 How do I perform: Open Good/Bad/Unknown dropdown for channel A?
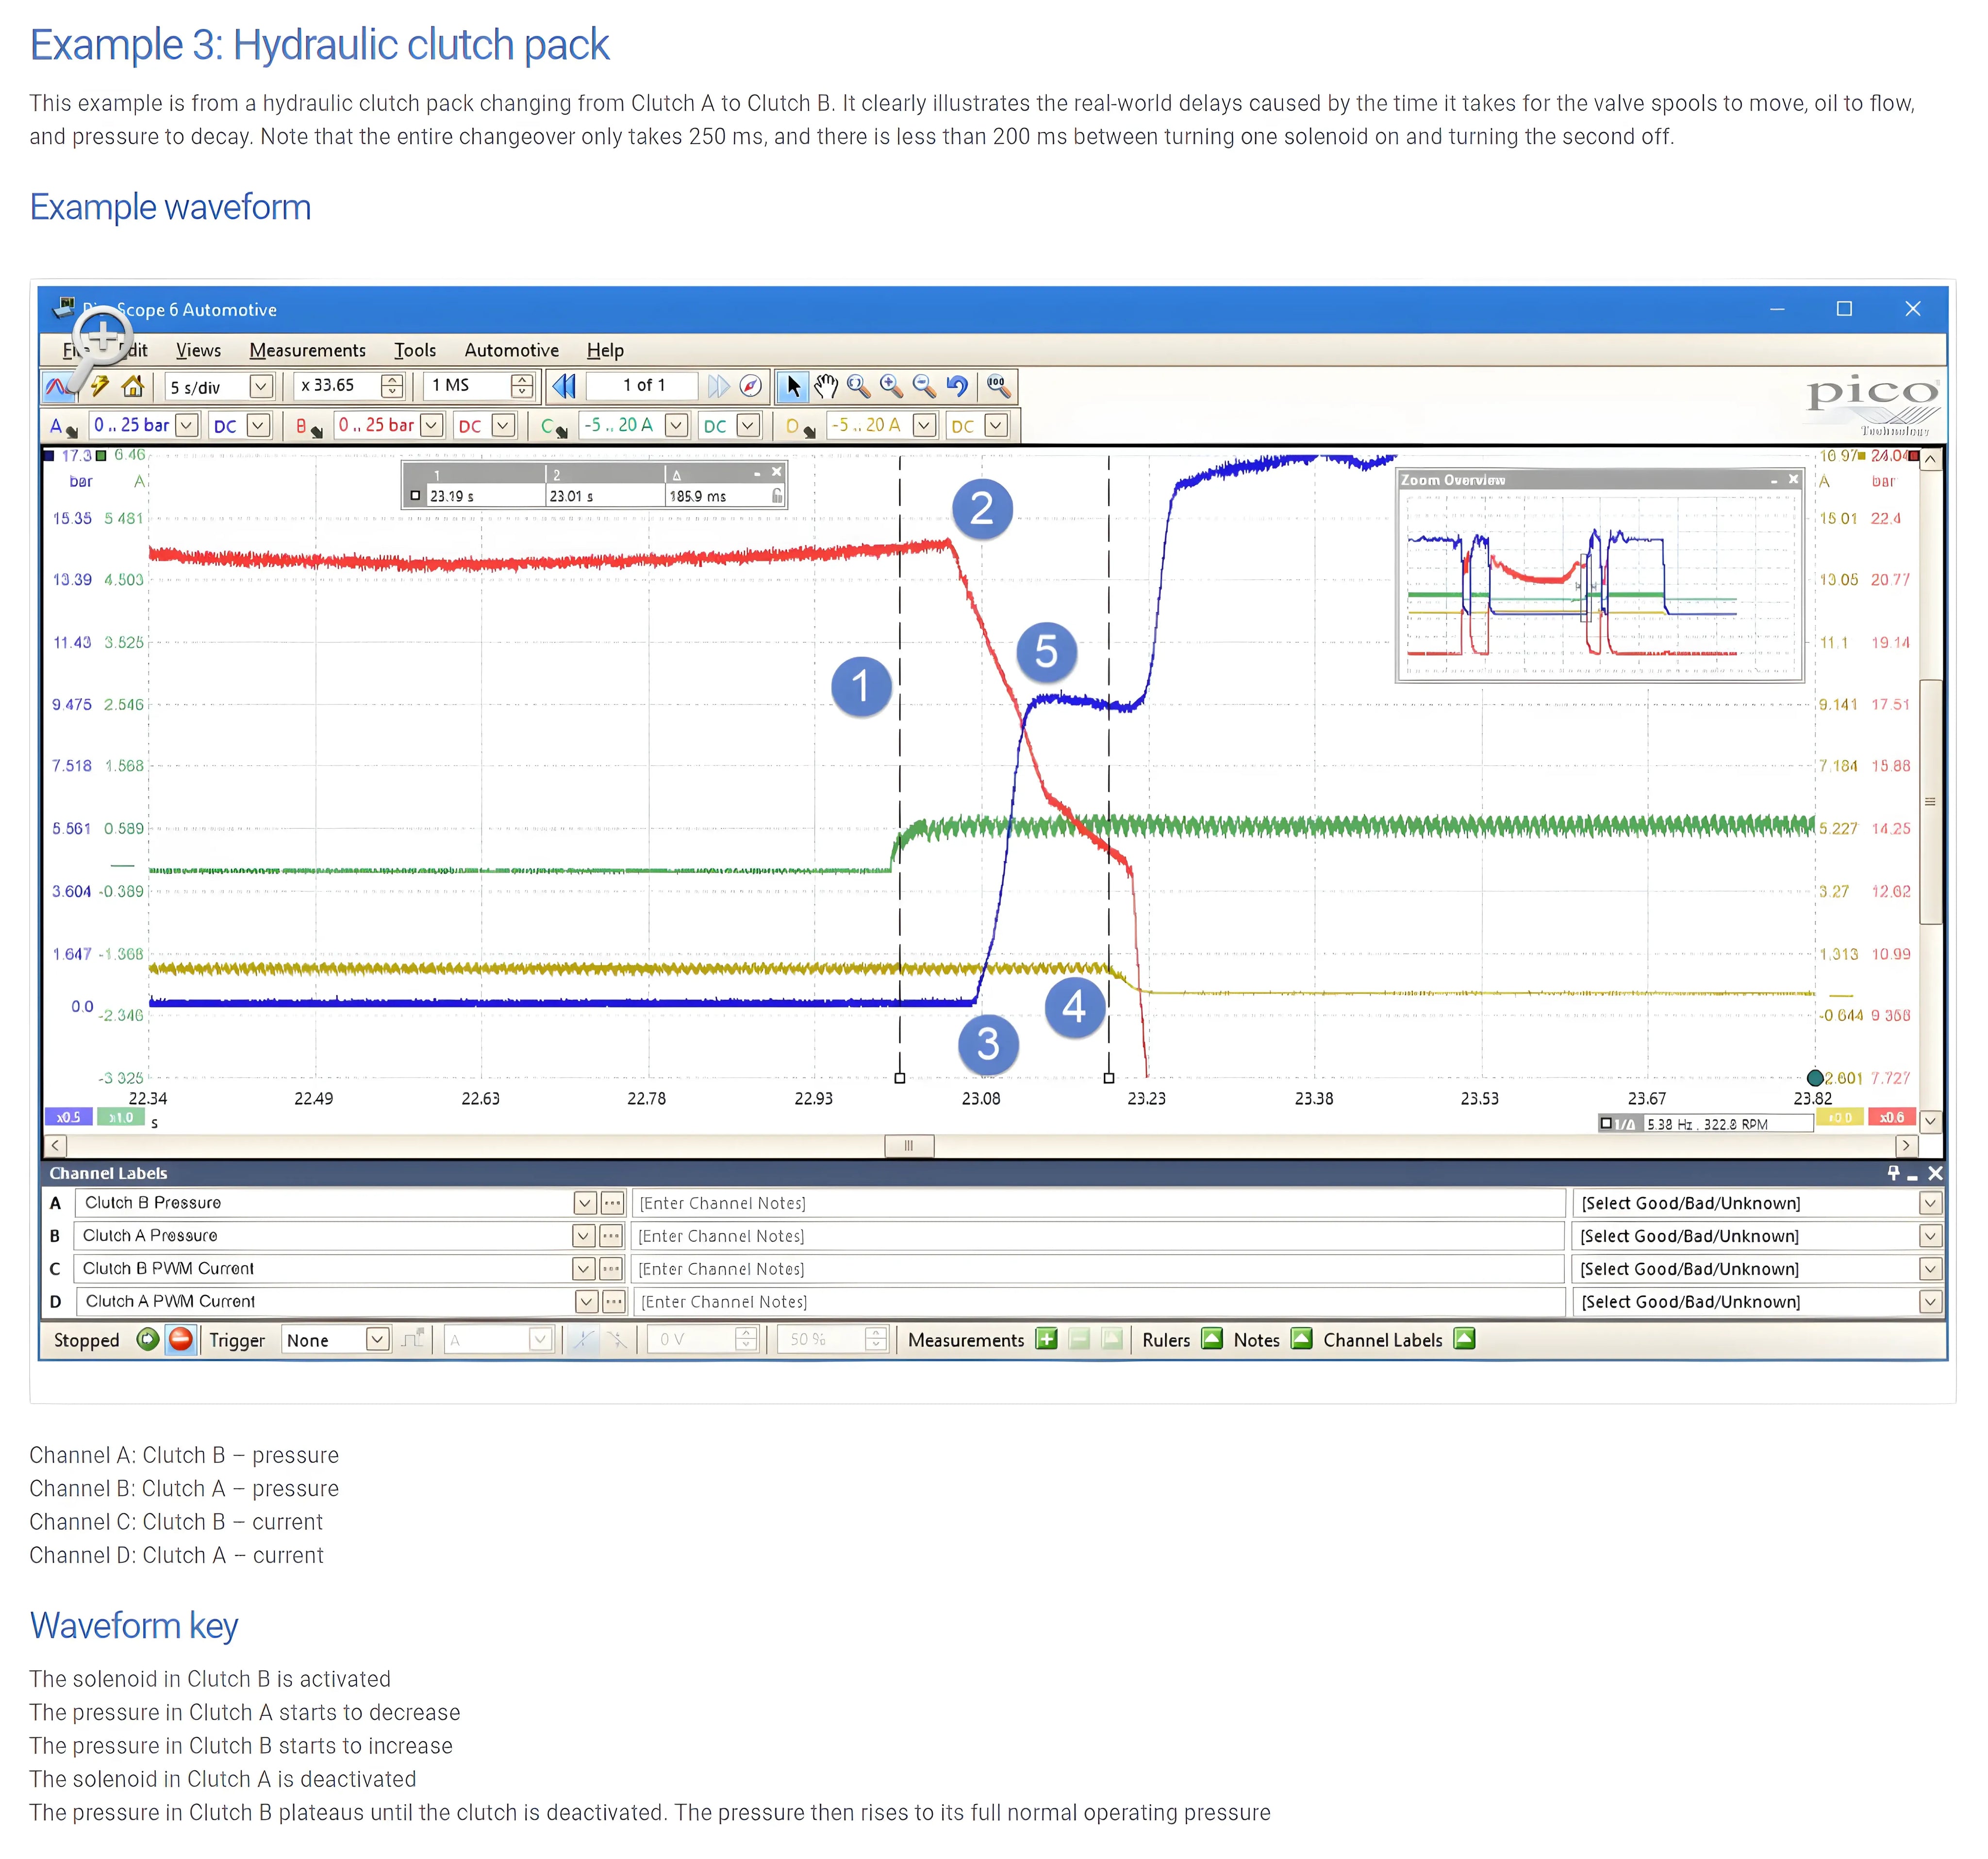[1930, 1203]
